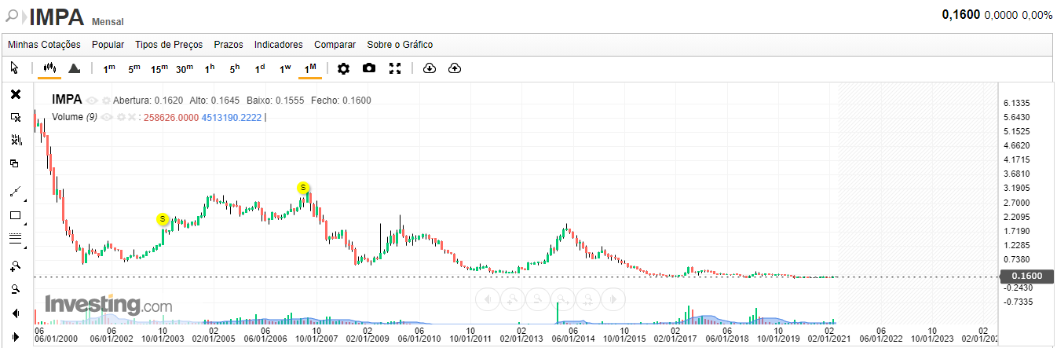
Task: Click faded scroll-right button in chart overlay
Action: tap(612, 299)
